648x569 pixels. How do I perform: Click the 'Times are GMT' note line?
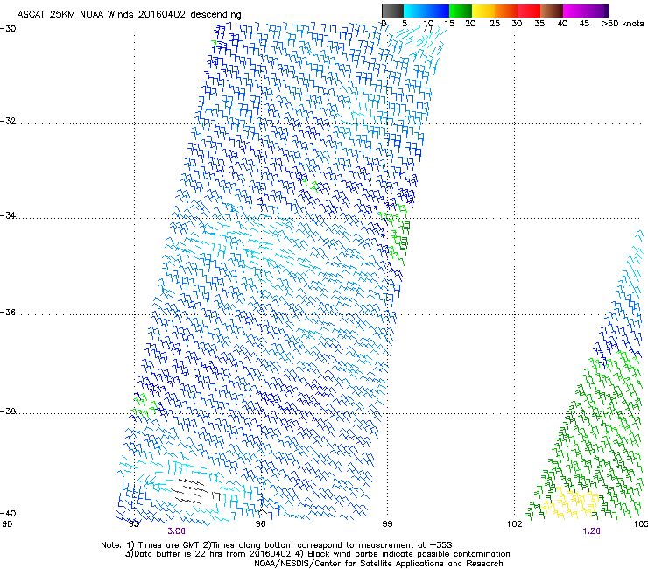(x=277, y=545)
